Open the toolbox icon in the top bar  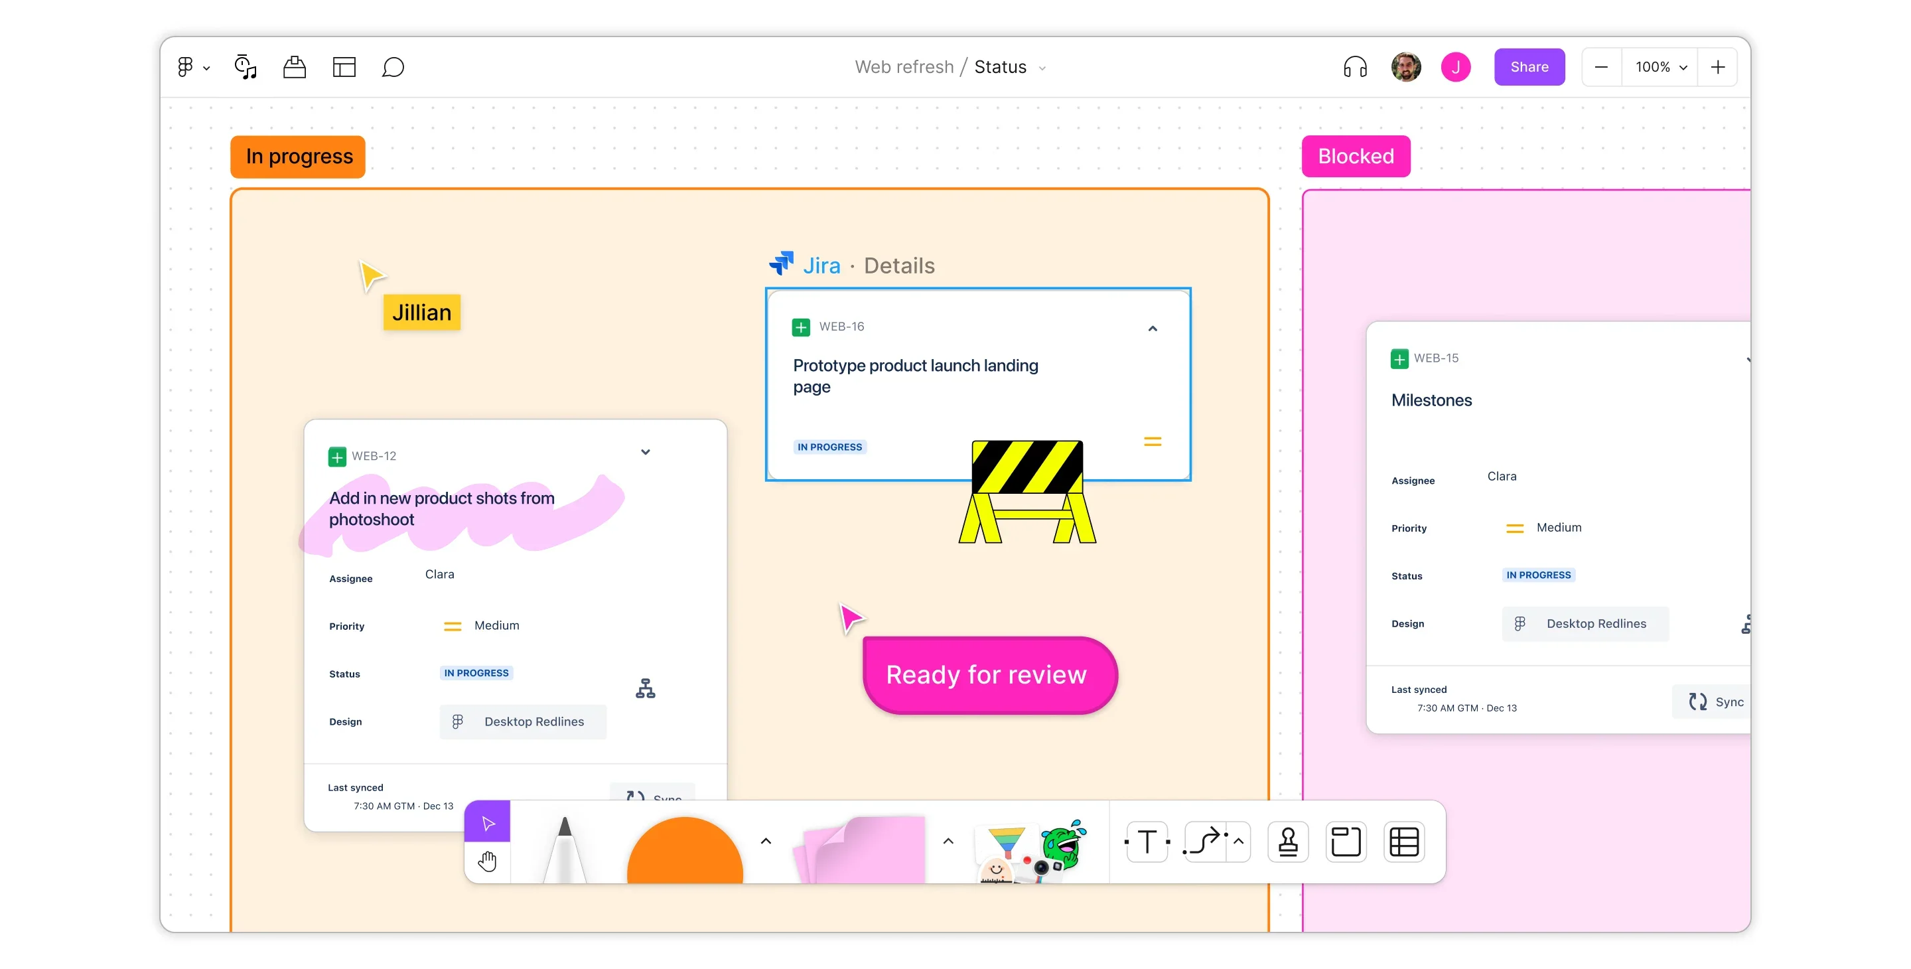coord(295,67)
